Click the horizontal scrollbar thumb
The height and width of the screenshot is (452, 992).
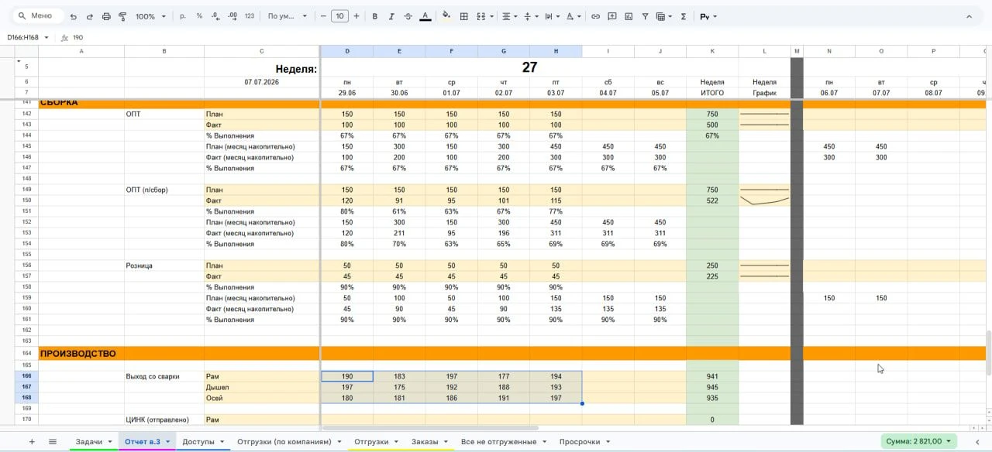pyautogui.click(x=430, y=427)
